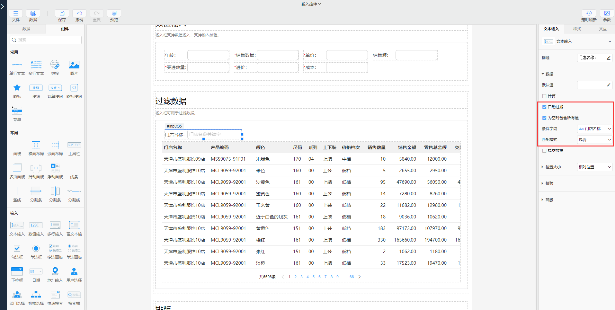Edit the 标题 field pencil icon

pos(609,58)
